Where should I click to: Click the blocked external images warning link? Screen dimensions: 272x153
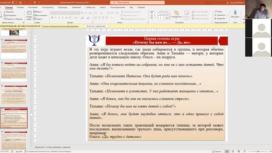[60, 26]
